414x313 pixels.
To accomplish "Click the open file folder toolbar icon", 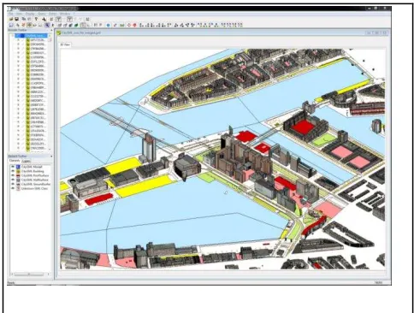I will 11,19.
